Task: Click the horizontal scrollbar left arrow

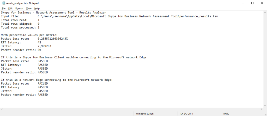Action: point(2,110)
